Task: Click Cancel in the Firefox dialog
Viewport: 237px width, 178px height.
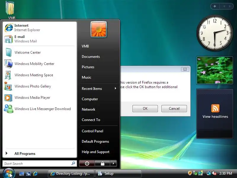Action: coord(174,109)
